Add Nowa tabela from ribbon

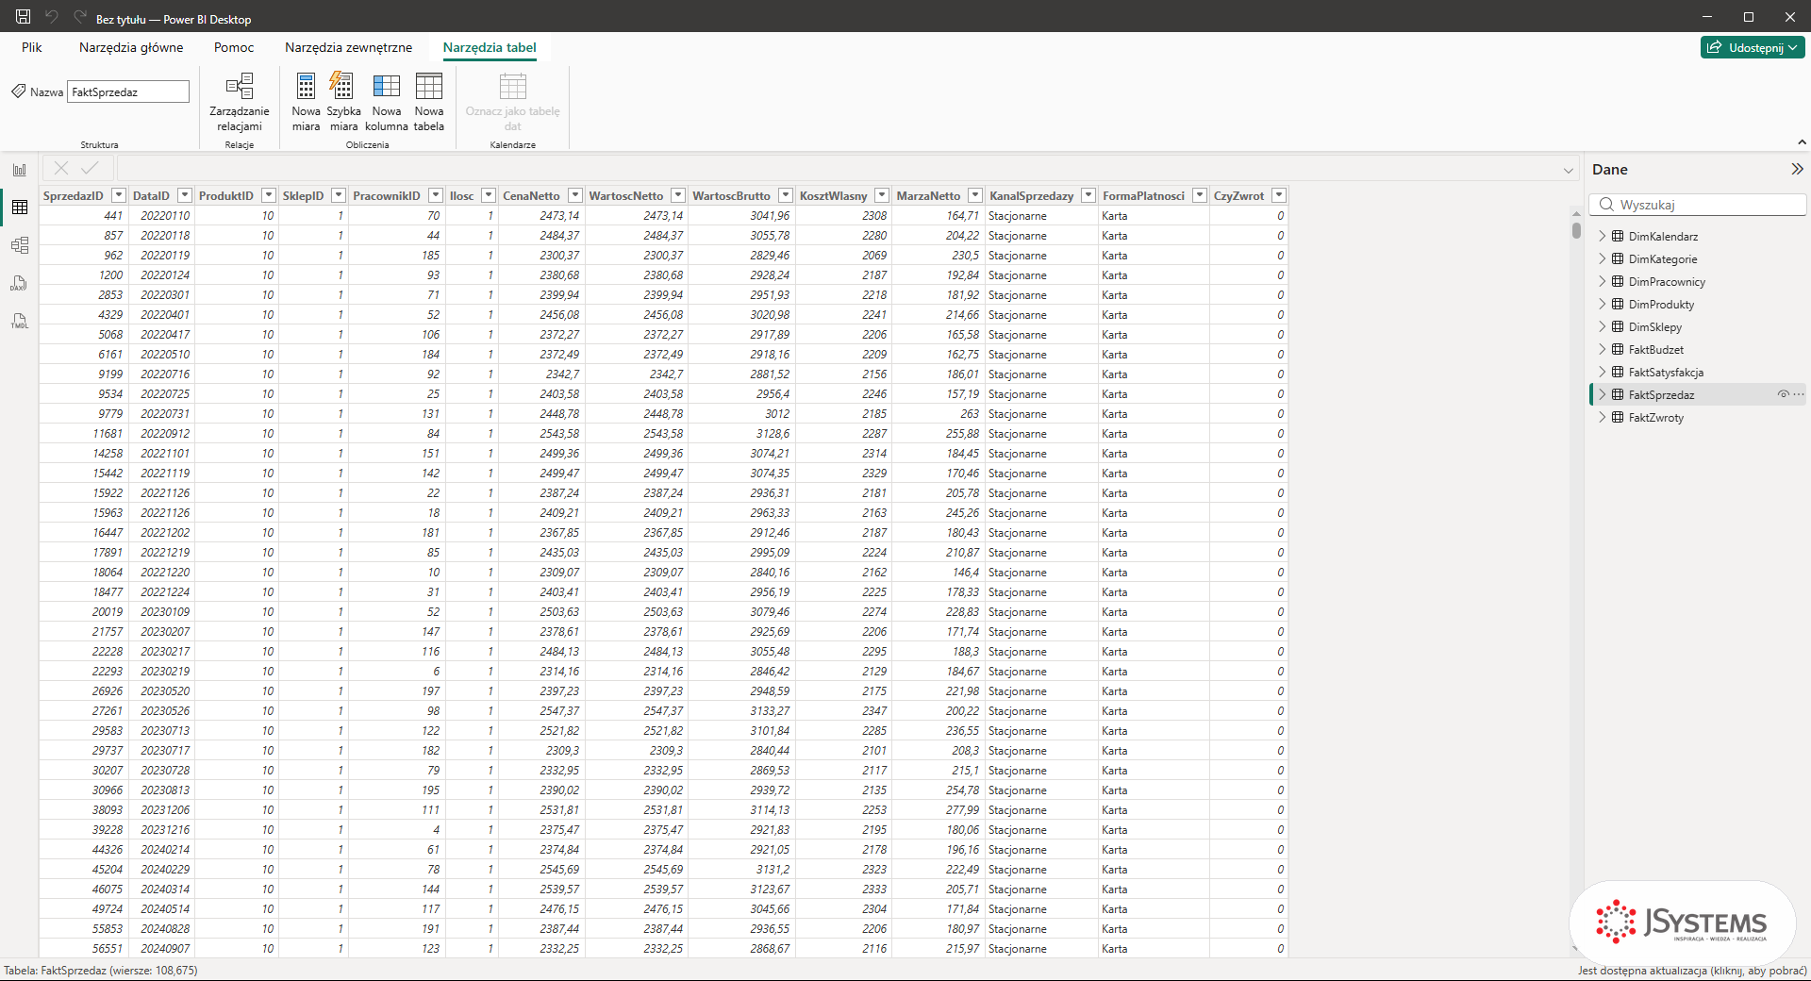(429, 102)
